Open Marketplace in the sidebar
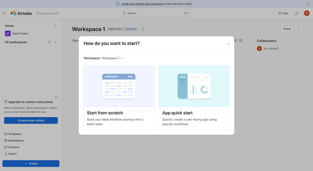 pyautogui.click(x=14, y=141)
